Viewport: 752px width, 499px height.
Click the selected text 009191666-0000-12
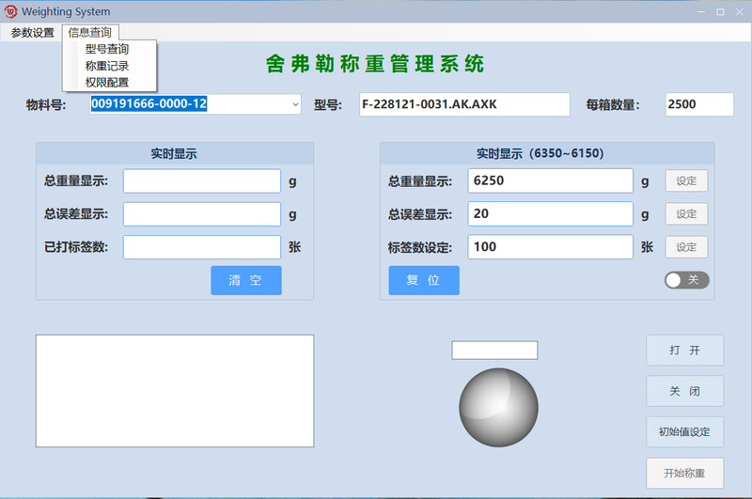click(x=149, y=103)
